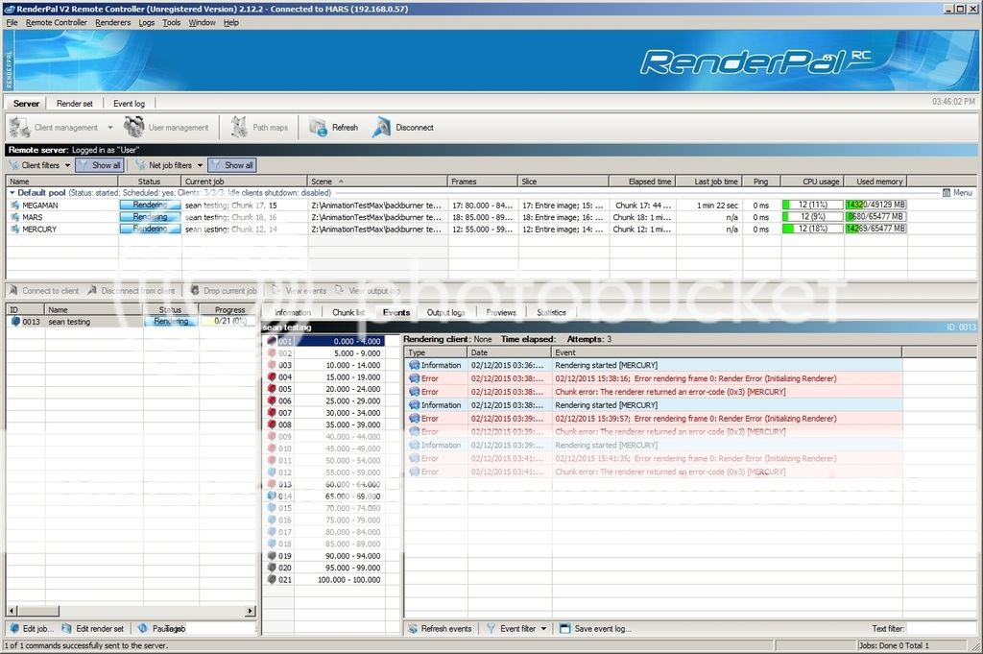This screenshot has width=983, height=654.
Task: Click MARS used memory bar
Action: click(875, 217)
